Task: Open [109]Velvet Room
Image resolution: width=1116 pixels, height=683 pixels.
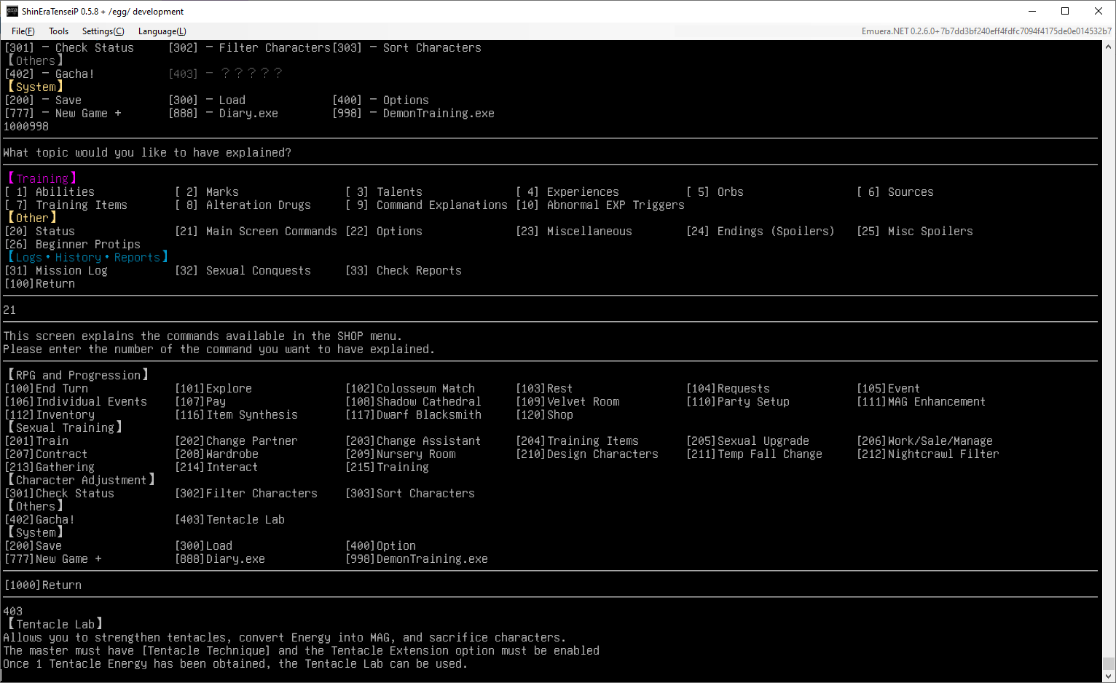Action: tap(567, 402)
